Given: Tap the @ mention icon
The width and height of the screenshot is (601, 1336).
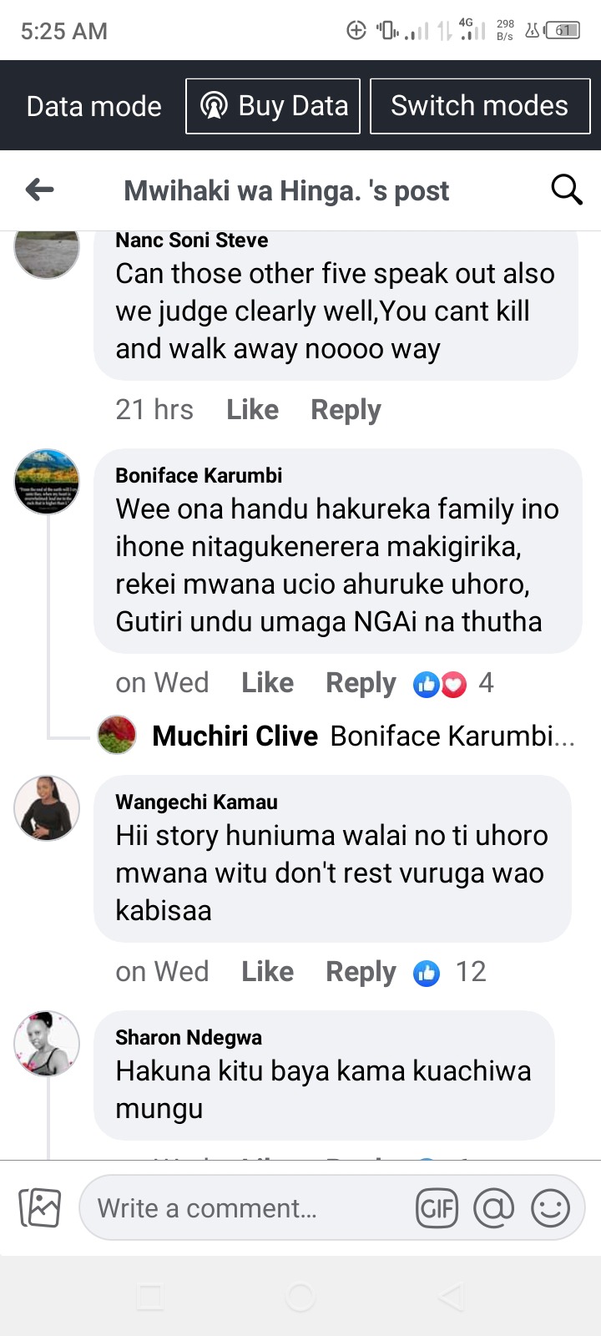Looking at the screenshot, I should coord(493,1207).
